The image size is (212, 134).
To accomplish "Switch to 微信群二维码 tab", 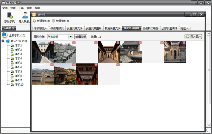I will [151, 28].
